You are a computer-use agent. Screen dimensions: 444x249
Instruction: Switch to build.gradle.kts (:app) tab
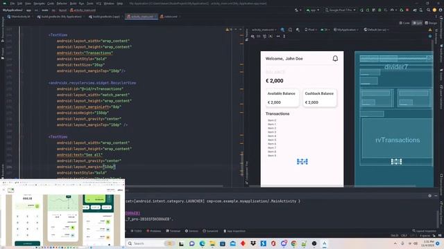(105, 17)
